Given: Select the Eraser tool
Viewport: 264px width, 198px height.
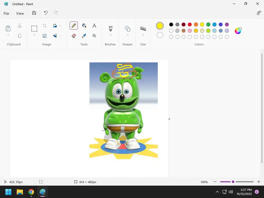Looking at the screenshot, I should click(x=73, y=36).
